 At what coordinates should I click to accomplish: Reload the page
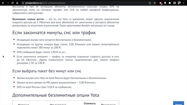coord(13,3)
